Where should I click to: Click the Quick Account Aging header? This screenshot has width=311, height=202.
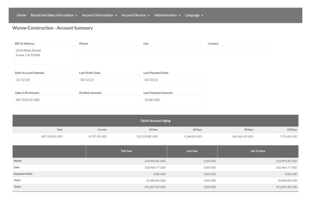(155, 121)
